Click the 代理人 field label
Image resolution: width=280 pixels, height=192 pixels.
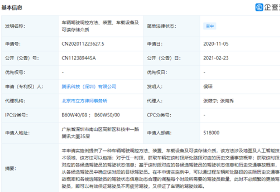154,101
